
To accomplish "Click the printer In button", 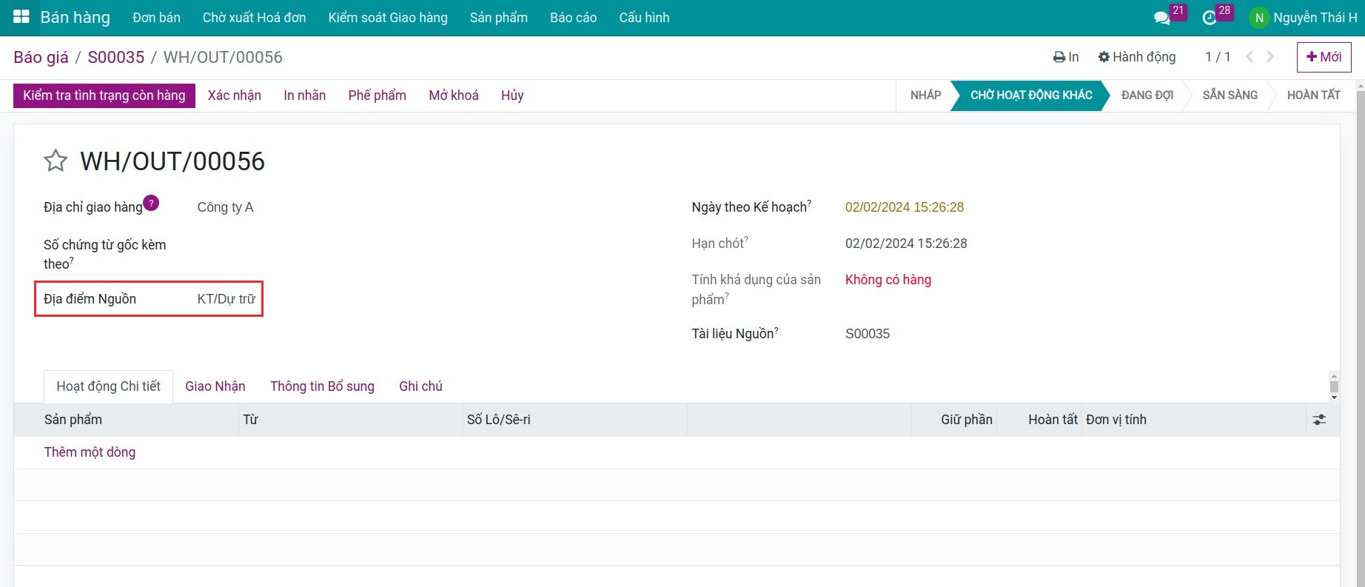I will pos(1066,57).
